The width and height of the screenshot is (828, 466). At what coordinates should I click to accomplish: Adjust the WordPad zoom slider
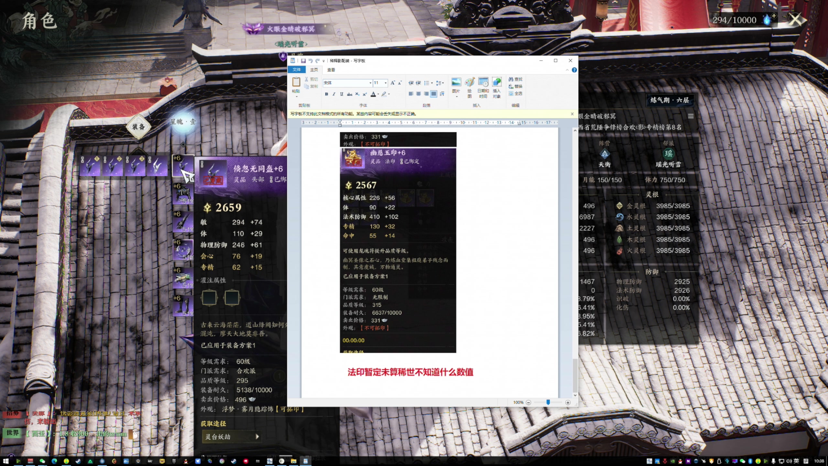(x=548, y=402)
